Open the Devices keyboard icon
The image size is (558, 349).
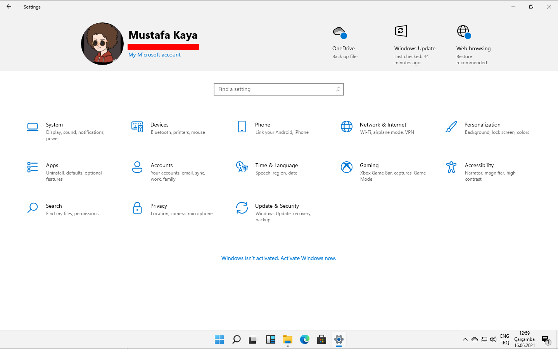tap(137, 127)
